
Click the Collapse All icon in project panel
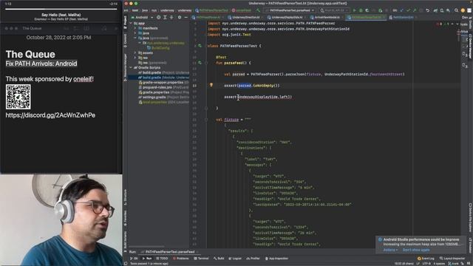click(x=171, y=17)
